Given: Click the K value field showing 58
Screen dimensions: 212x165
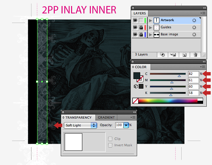Looking at the screenshot, I should tap(193, 93).
